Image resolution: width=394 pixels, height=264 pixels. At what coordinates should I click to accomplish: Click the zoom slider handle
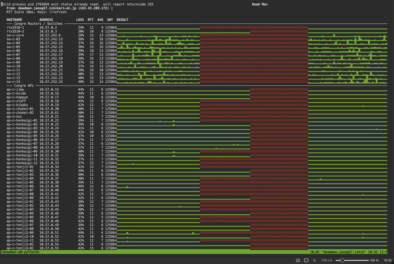point(342,260)
